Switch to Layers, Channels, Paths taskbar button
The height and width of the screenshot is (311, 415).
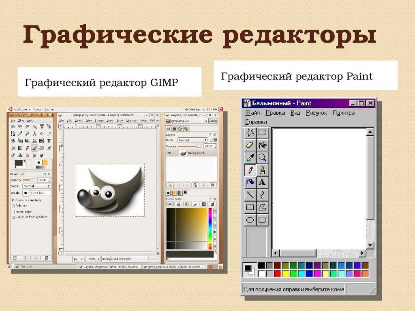110,266
